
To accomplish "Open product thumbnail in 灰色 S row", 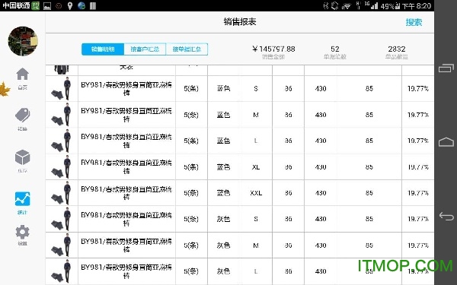I will point(62,219).
